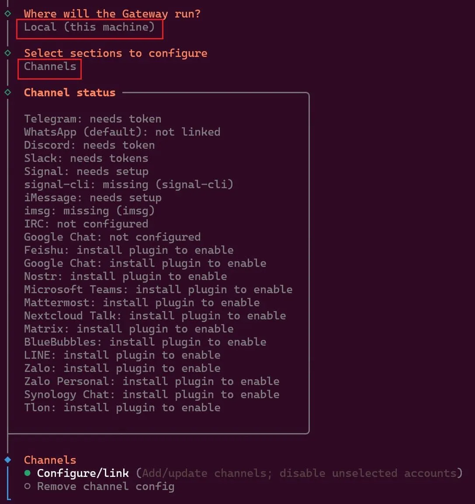Select the "Local (this machine)" answer
The height and width of the screenshot is (504, 475).
(89, 27)
